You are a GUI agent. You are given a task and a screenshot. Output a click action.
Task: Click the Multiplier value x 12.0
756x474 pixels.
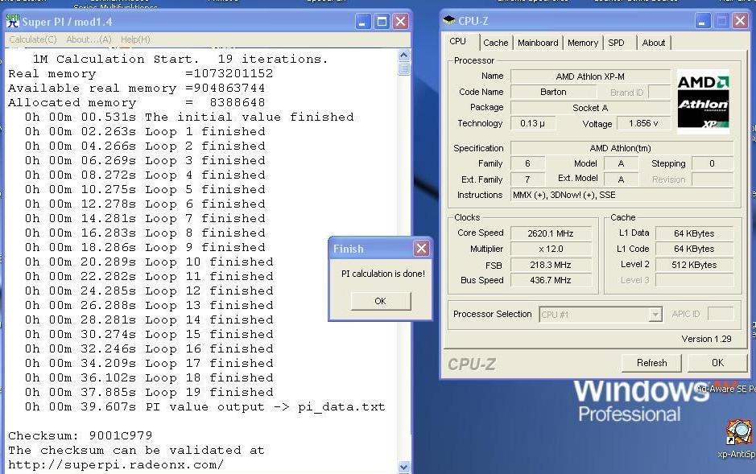tap(551, 249)
